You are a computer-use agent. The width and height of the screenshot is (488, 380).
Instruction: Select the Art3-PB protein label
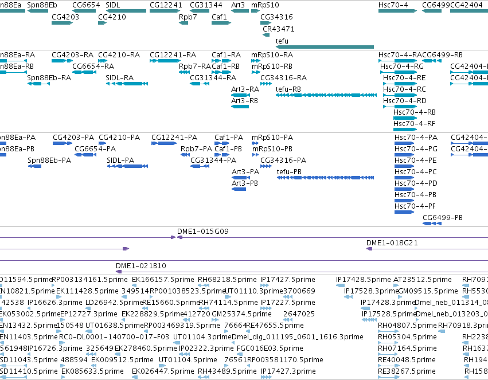[245, 183]
